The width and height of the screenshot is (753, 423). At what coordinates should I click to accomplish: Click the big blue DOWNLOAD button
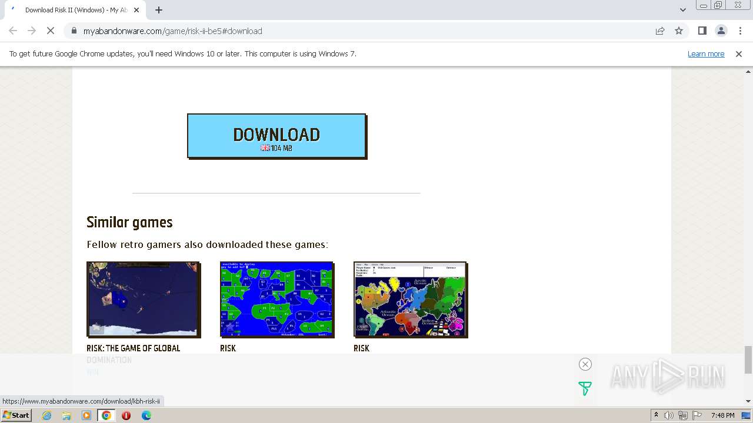[276, 136]
